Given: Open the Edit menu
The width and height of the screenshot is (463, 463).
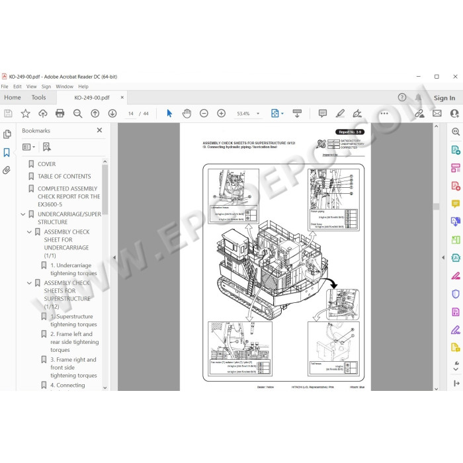Looking at the screenshot, I should coord(17,87).
